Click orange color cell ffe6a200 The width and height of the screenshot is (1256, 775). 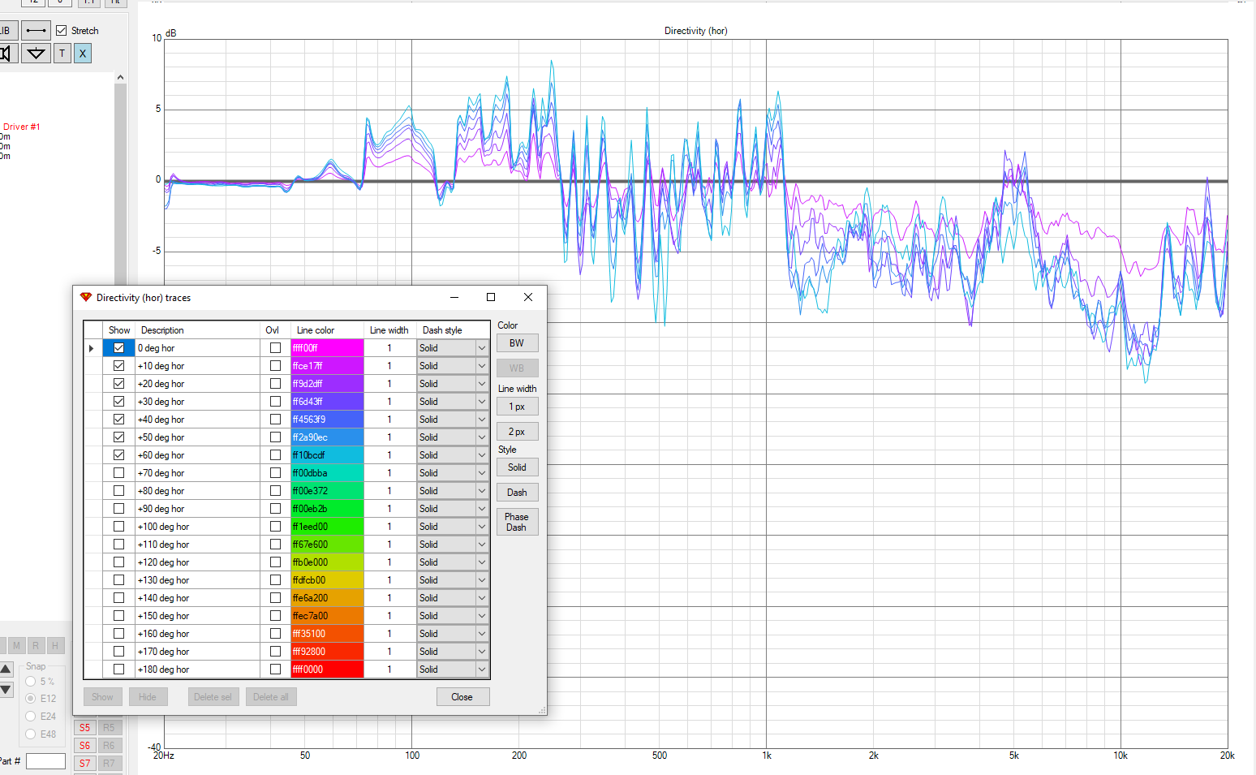click(327, 598)
